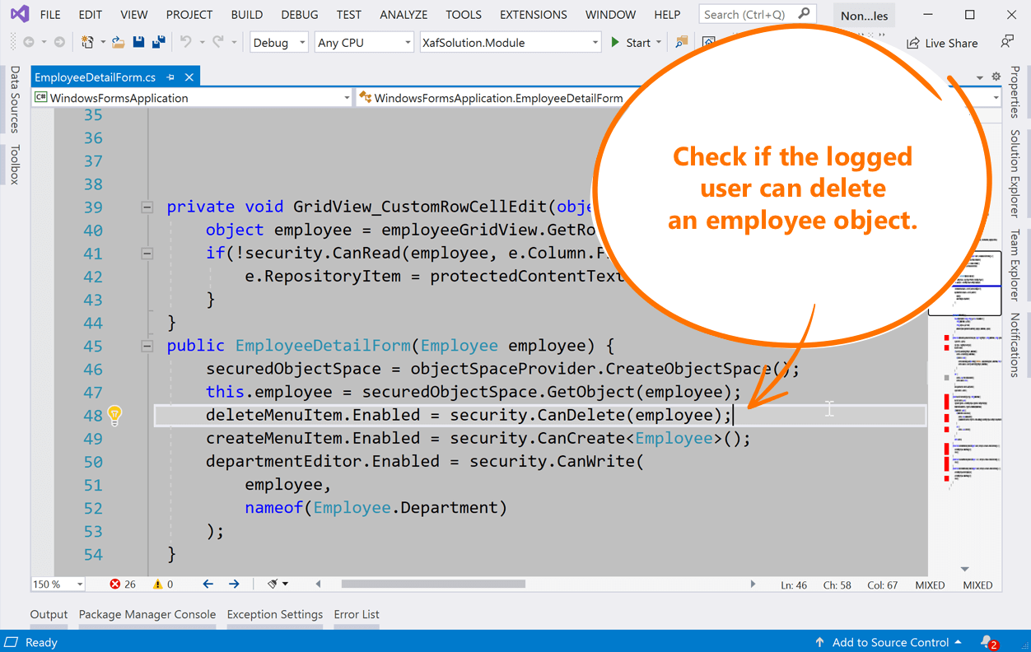Save all files with Save All icon

pyautogui.click(x=158, y=42)
